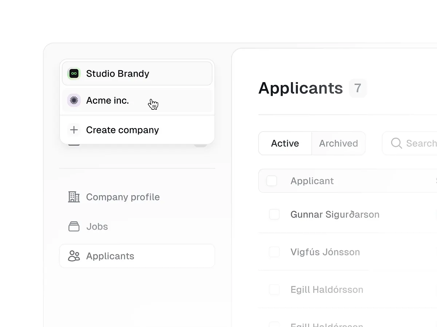Click the building icon beside Company profile

pyautogui.click(x=74, y=197)
